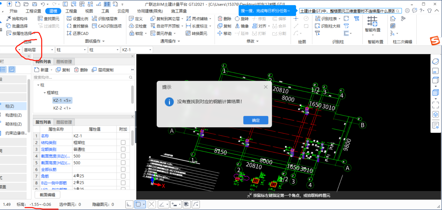
Task: Confirm the 提示 dialog with 确定
Action: (x=256, y=120)
